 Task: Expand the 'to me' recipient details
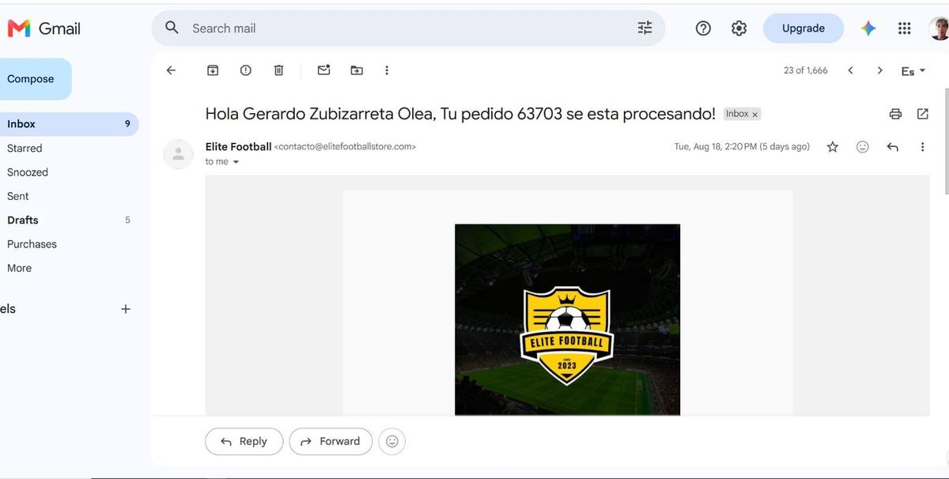236,162
